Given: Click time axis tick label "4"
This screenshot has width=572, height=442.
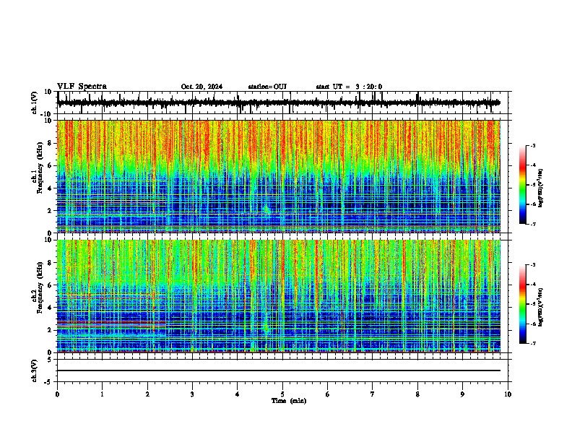Looking at the screenshot, I should point(237,394).
